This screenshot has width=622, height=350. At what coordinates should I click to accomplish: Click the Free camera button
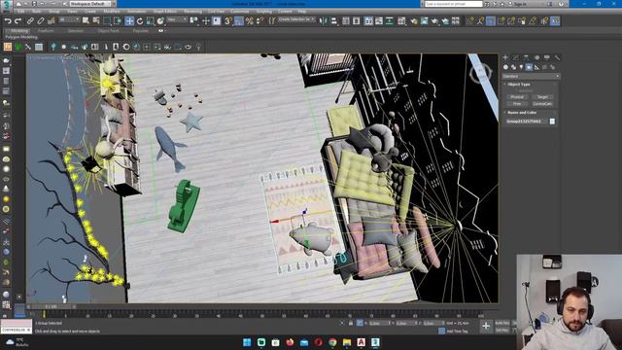coord(517,104)
